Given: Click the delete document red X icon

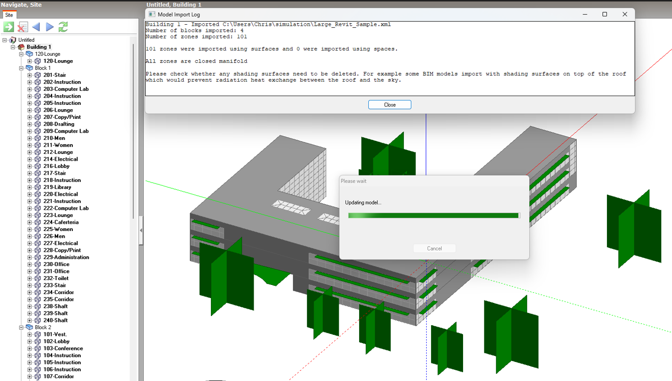Looking at the screenshot, I should pyautogui.click(x=22, y=27).
